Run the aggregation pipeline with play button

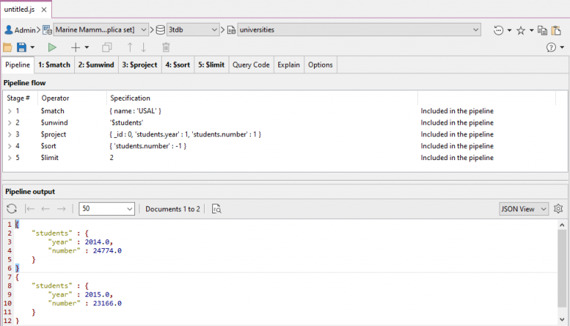tap(52, 47)
